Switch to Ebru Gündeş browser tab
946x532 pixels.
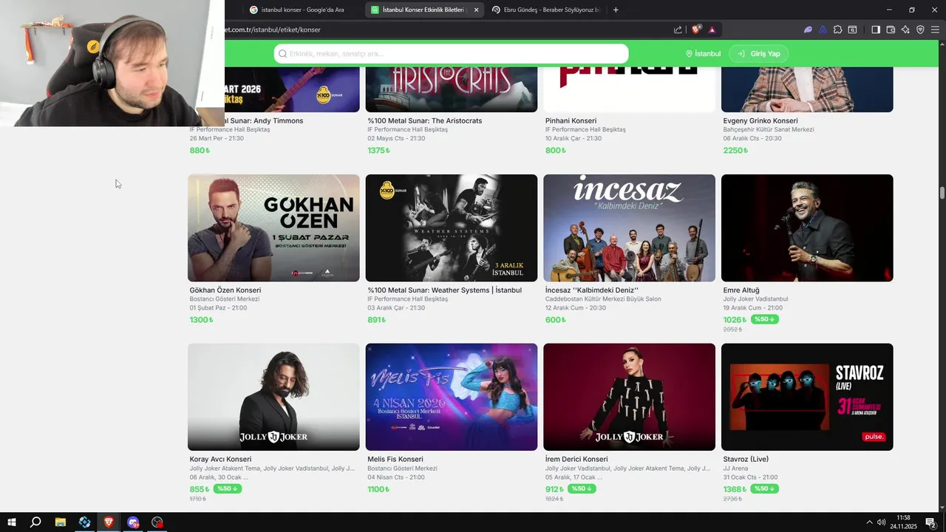click(x=545, y=10)
